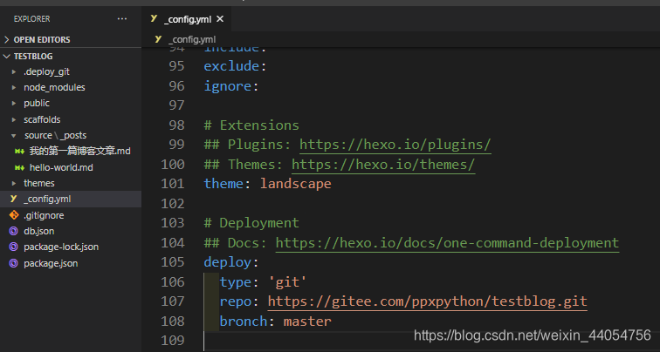The image size is (660, 352).
Task: Follow the hexo.io/plugins link
Action: [395, 145]
